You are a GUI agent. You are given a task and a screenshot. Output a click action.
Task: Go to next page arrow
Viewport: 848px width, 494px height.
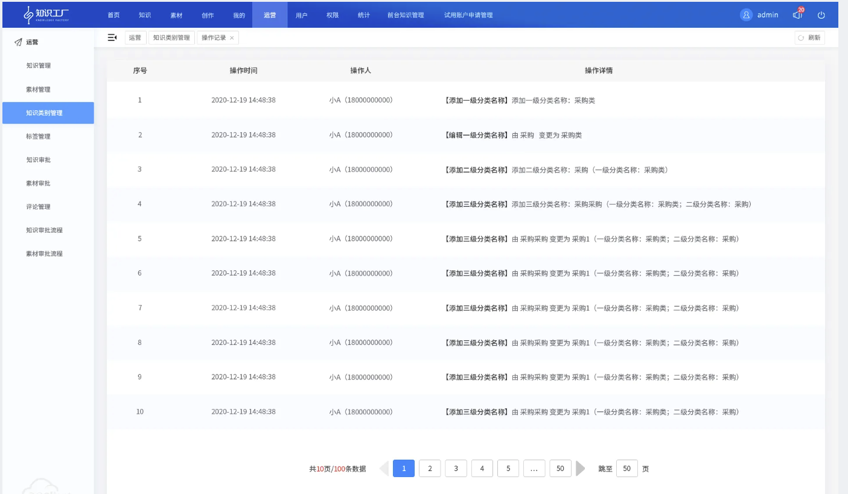pos(581,469)
